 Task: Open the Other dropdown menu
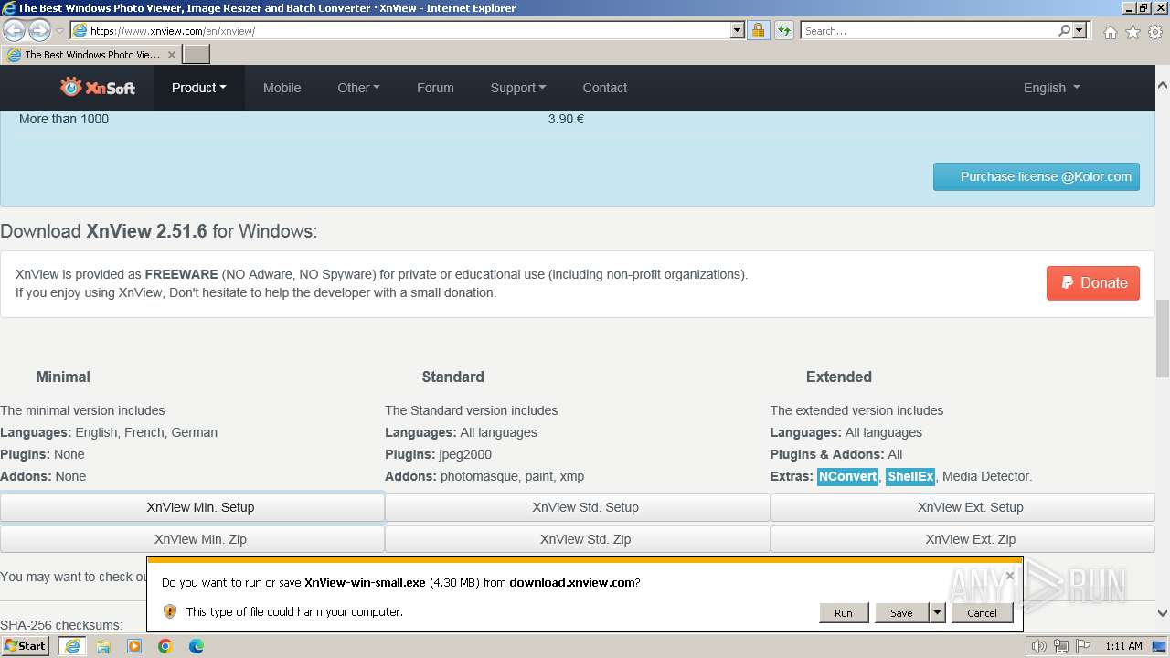point(358,88)
